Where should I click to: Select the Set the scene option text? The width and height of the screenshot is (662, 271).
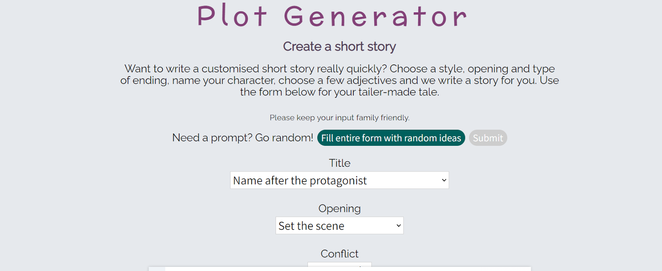(x=311, y=226)
